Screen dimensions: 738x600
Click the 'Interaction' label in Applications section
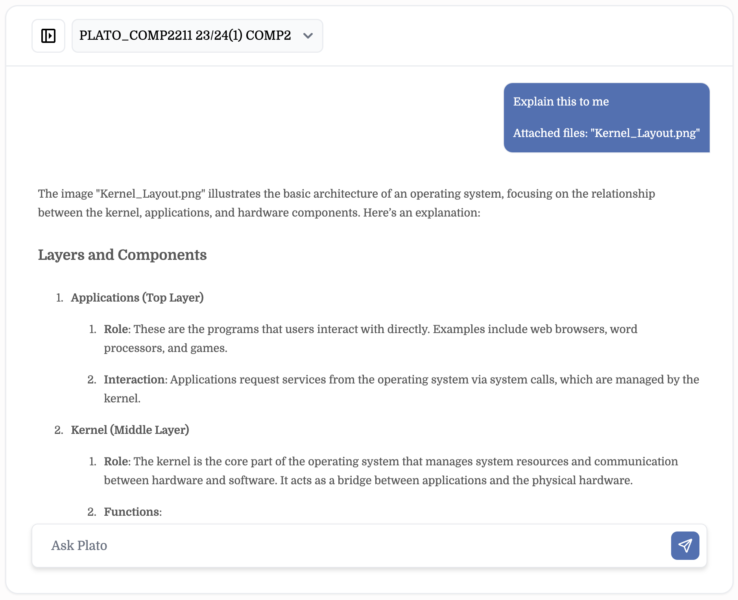coord(134,380)
